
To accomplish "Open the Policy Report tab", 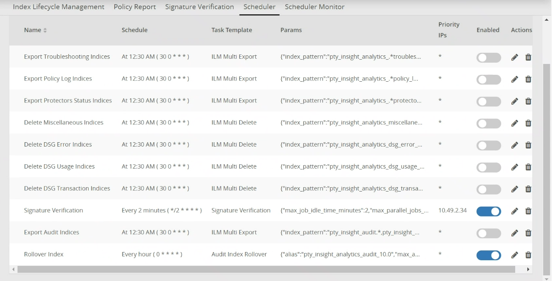I will coord(135,7).
